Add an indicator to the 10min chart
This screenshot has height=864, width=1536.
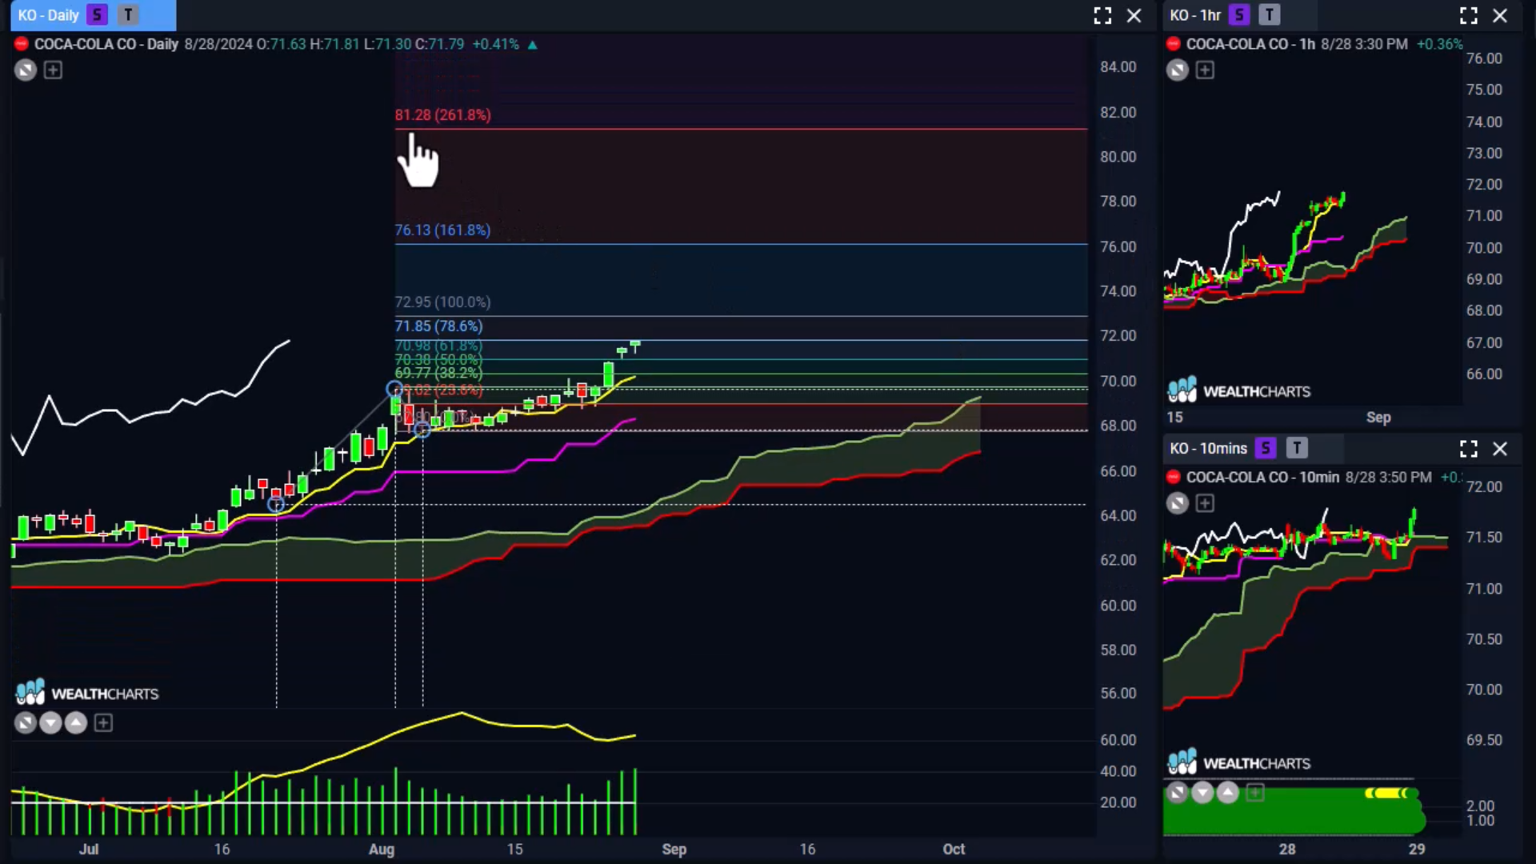click(x=1205, y=503)
